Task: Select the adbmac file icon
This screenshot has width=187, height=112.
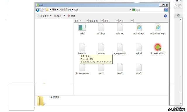Action: tap(120, 27)
